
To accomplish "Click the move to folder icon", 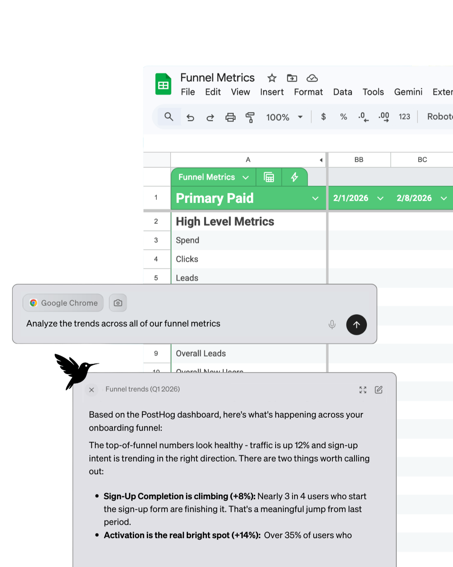I will pos(292,78).
